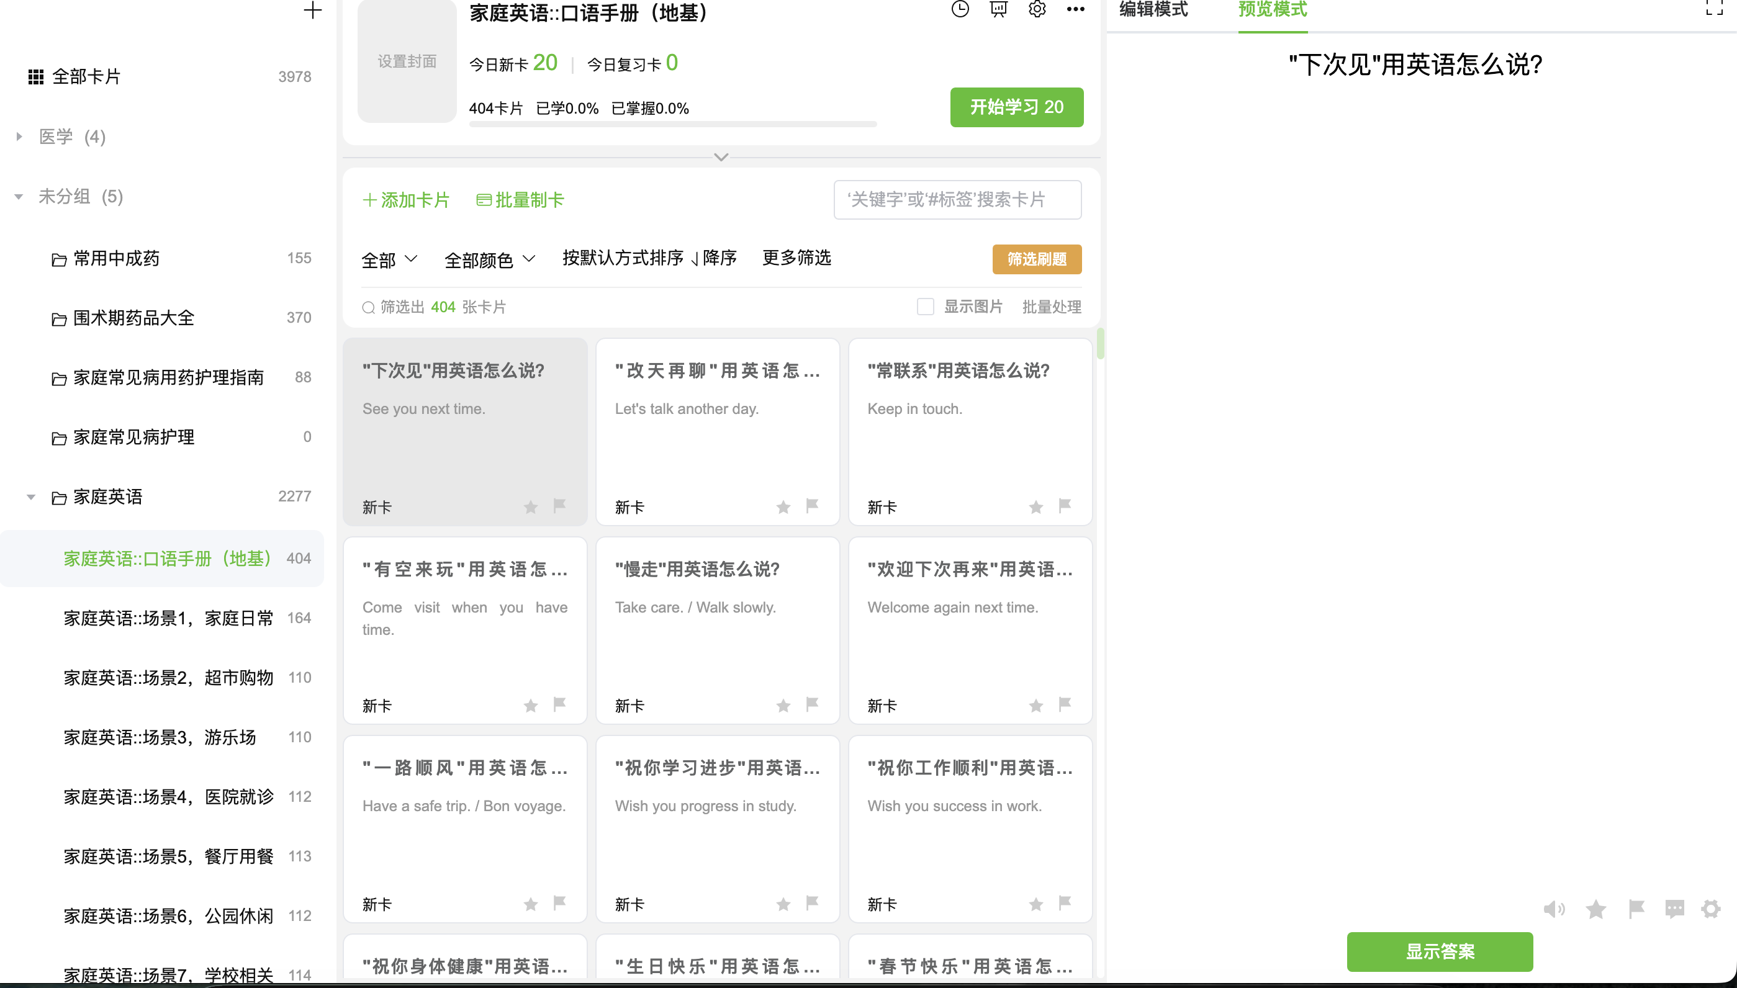This screenshot has height=988, width=1737.
Task: Click 批量制卡 button
Action: 521,200
